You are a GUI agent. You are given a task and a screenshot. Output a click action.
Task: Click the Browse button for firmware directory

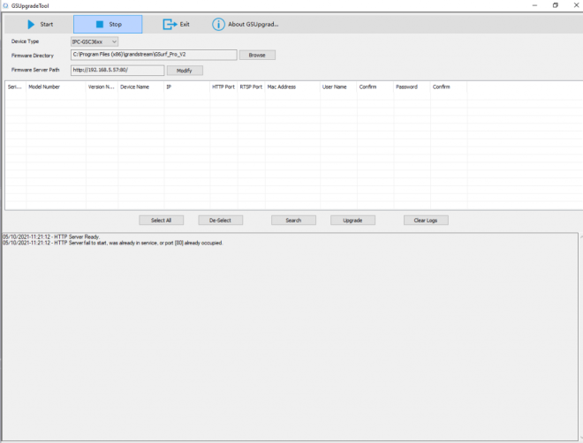(257, 55)
